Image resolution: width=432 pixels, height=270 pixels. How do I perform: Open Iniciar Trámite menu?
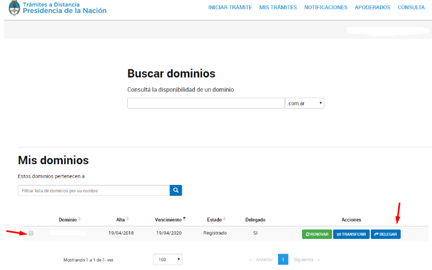pos(230,8)
